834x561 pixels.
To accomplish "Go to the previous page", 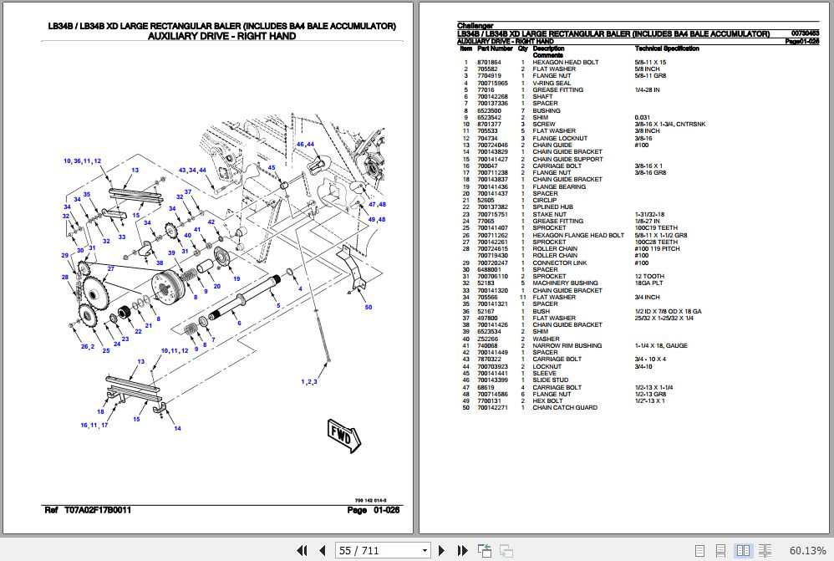I will 323,550.
